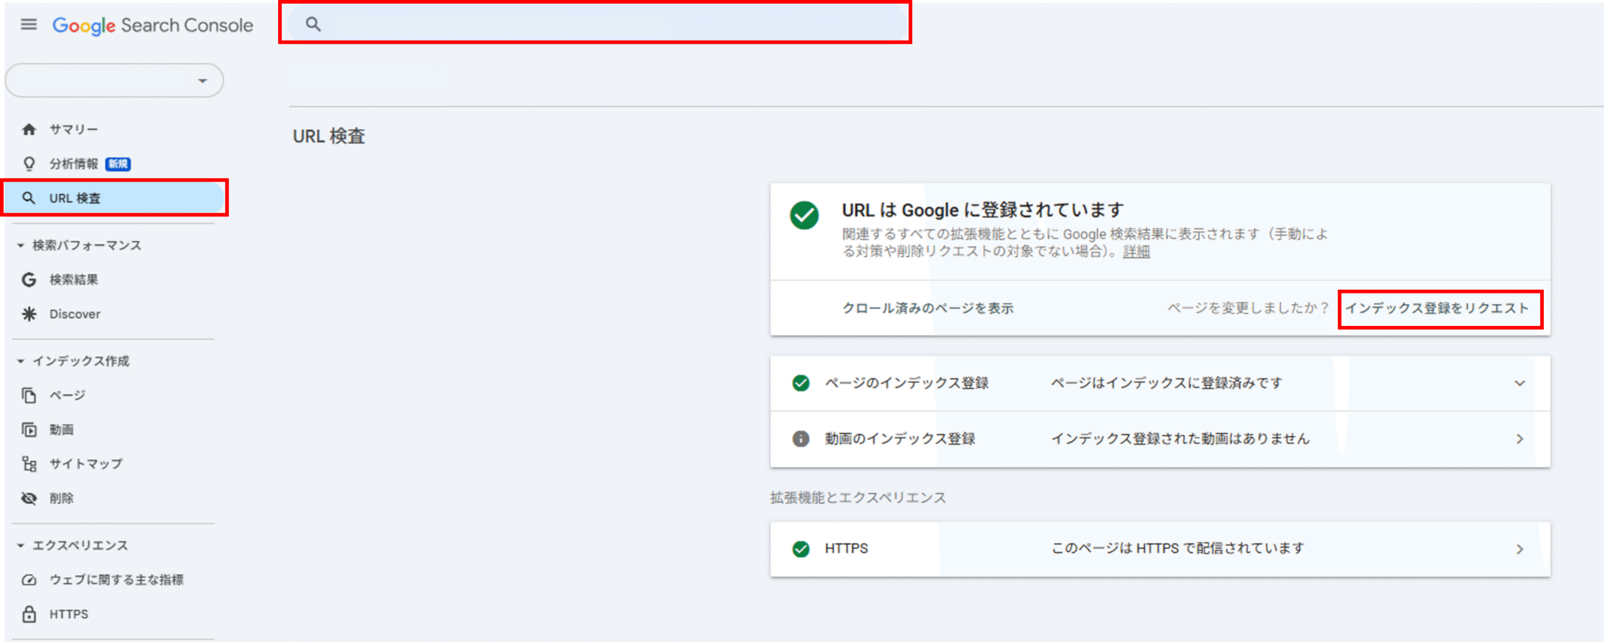Open ウェブに関する主な指標 report
The height and width of the screenshot is (642, 1604).
[x=117, y=579]
